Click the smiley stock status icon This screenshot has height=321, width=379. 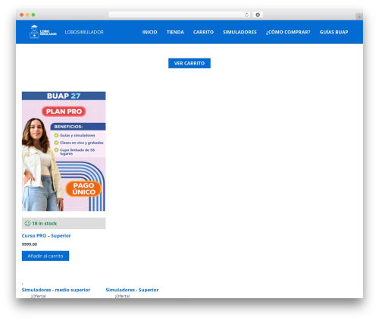click(27, 223)
